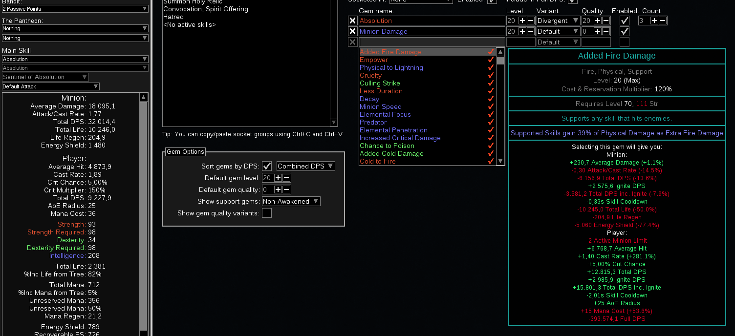Open the Divergent variant dropdown for Absolution
This screenshot has width=735, height=336.
(x=558, y=21)
